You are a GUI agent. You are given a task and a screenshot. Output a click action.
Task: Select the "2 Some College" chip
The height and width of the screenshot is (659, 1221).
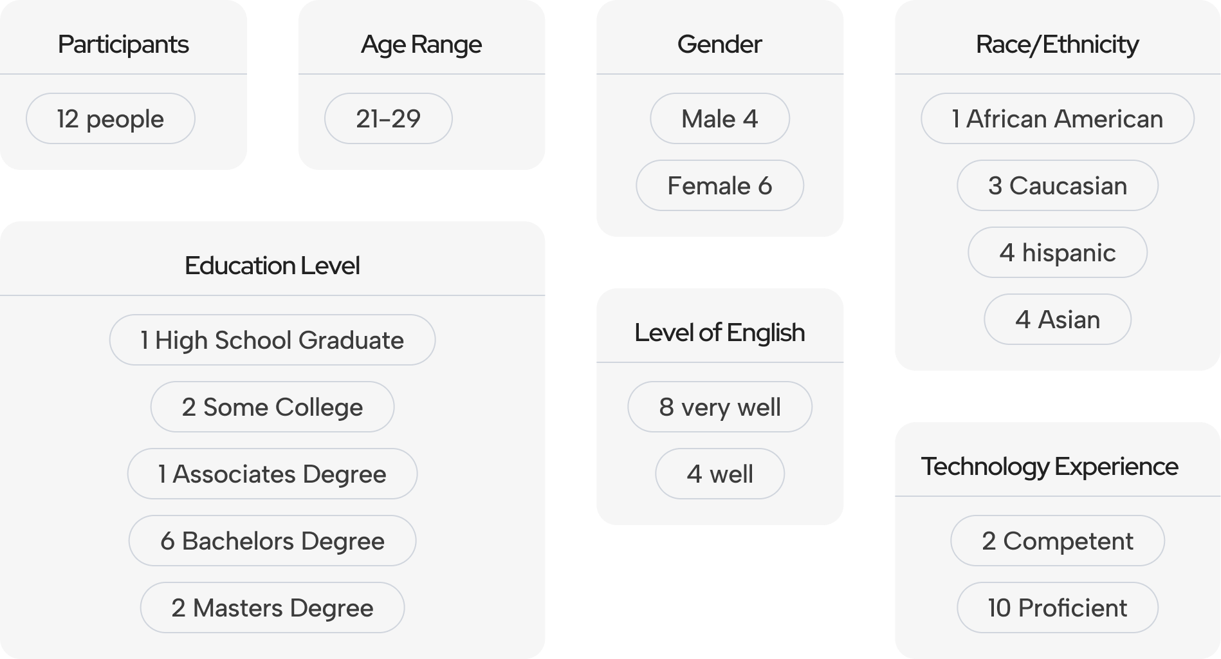(x=272, y=407)
